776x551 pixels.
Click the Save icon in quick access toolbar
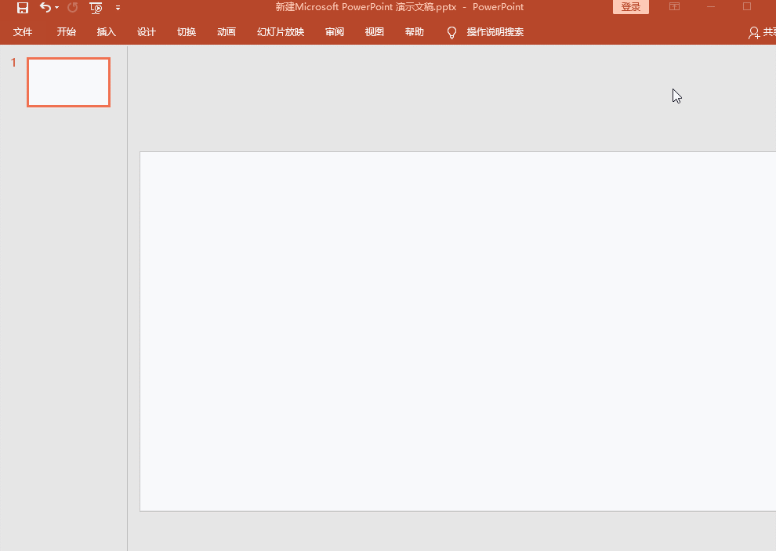click(x=23, y=8)
